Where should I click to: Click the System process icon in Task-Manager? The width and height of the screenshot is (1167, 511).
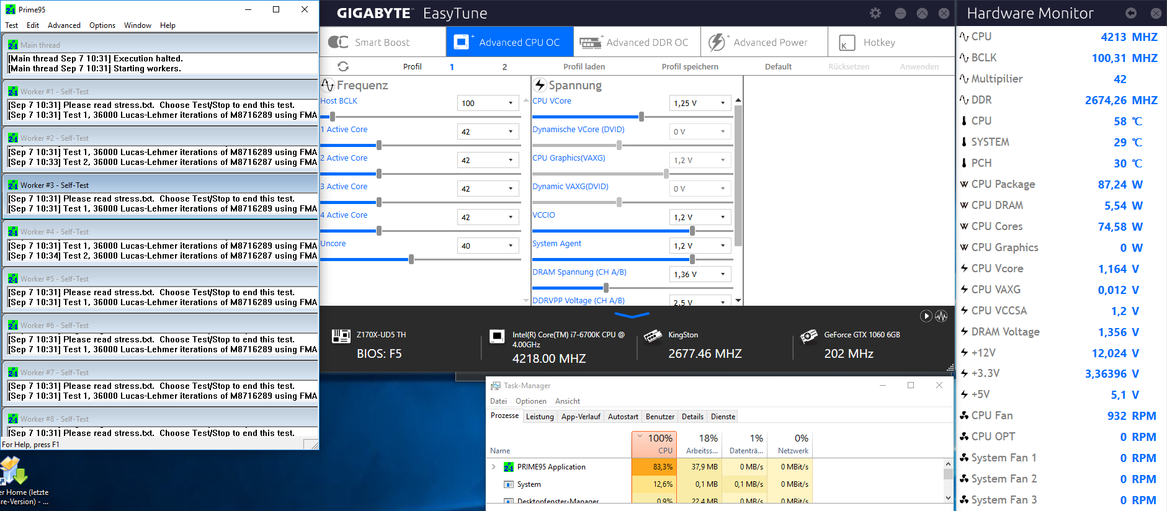509,484
